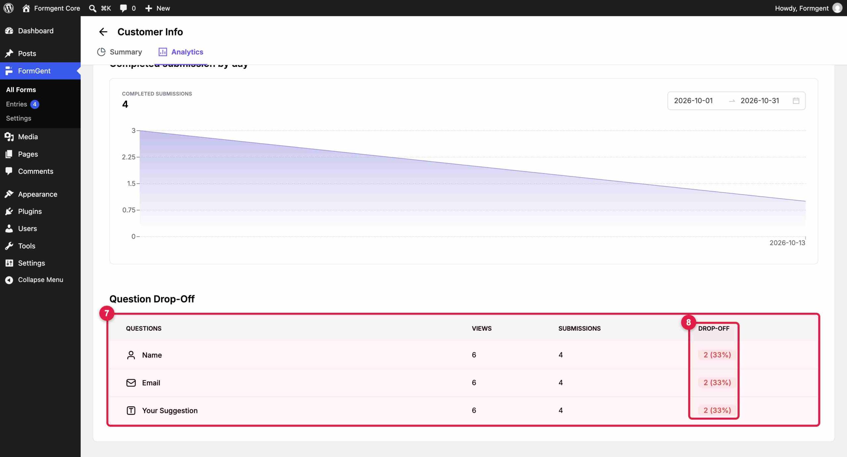Image resolution: width=847 pixels, height=457 pixels.
Task: Click the Appearance paintbrush icon
Action: (9, 194)
